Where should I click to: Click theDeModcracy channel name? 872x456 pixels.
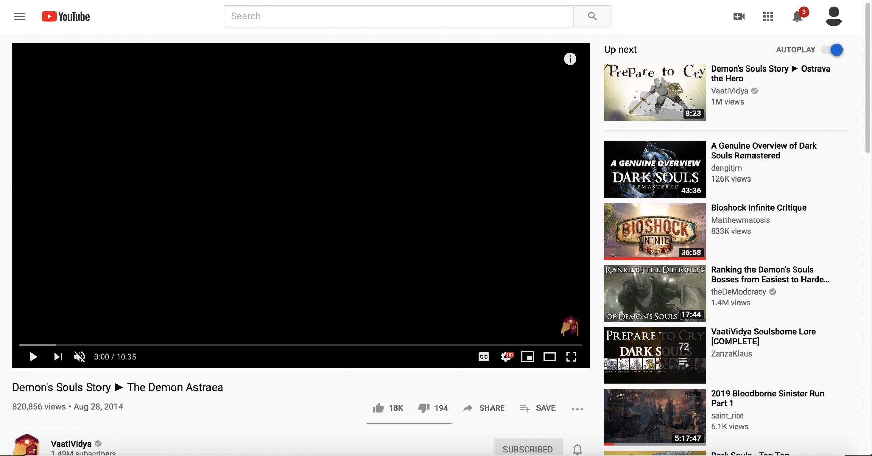pyautogui.click(x=738, y=292)
